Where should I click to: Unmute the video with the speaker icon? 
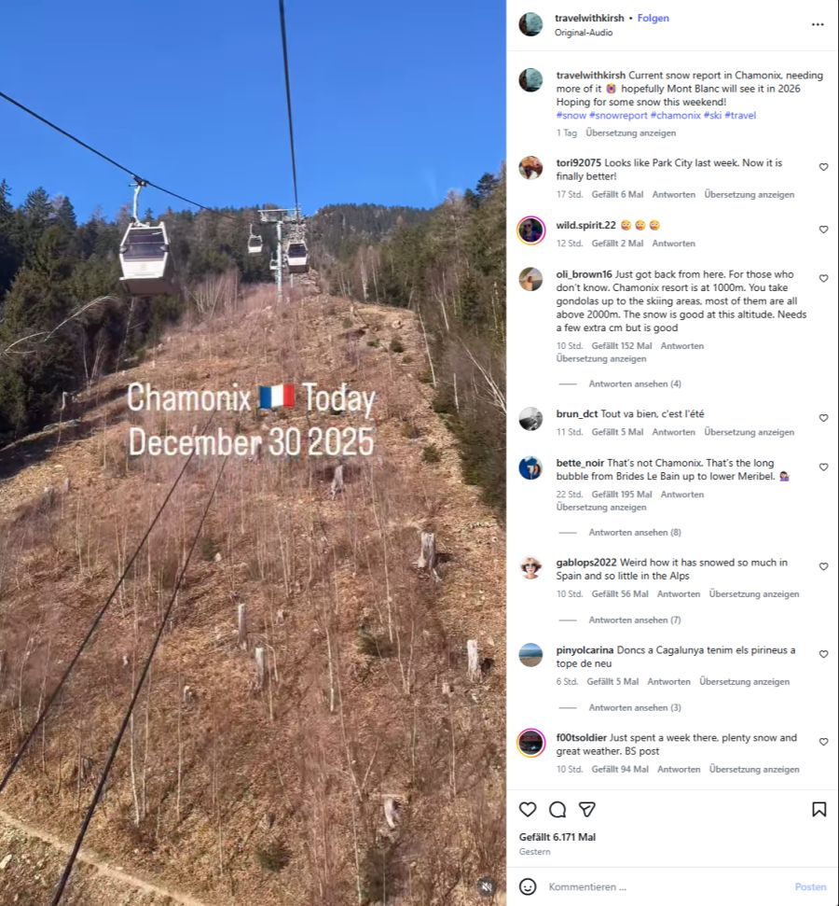tap(487, 886)
